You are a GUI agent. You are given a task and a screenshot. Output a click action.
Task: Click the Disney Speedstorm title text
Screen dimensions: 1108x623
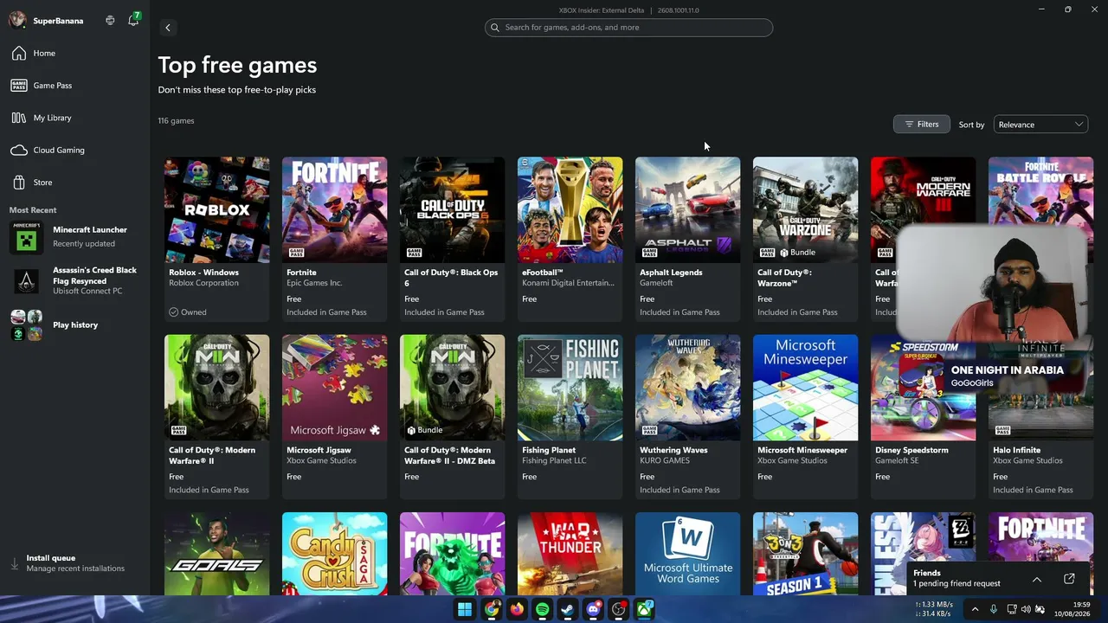pyautogui.click(x=912, y=451)
